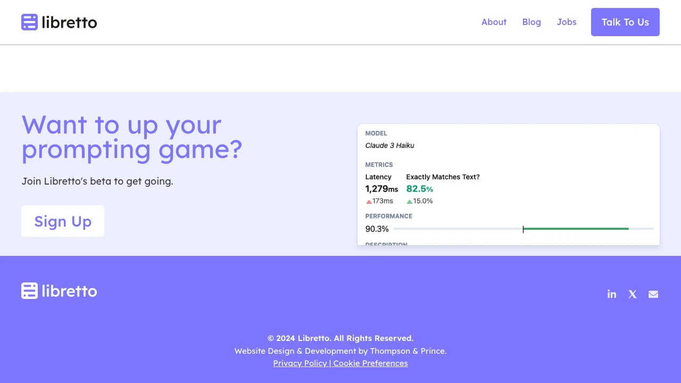Click the 82.5% exact match value
This screenshot has width=681, height=383.
[420, 189]
